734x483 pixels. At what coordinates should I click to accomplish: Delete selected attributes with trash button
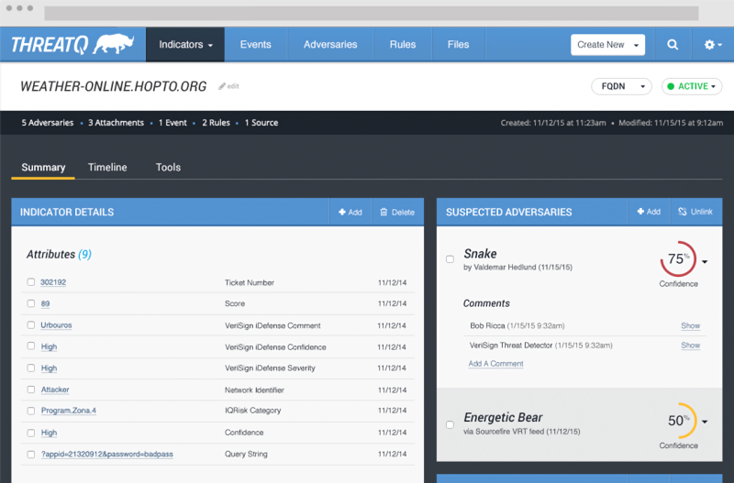coord(397,212)
